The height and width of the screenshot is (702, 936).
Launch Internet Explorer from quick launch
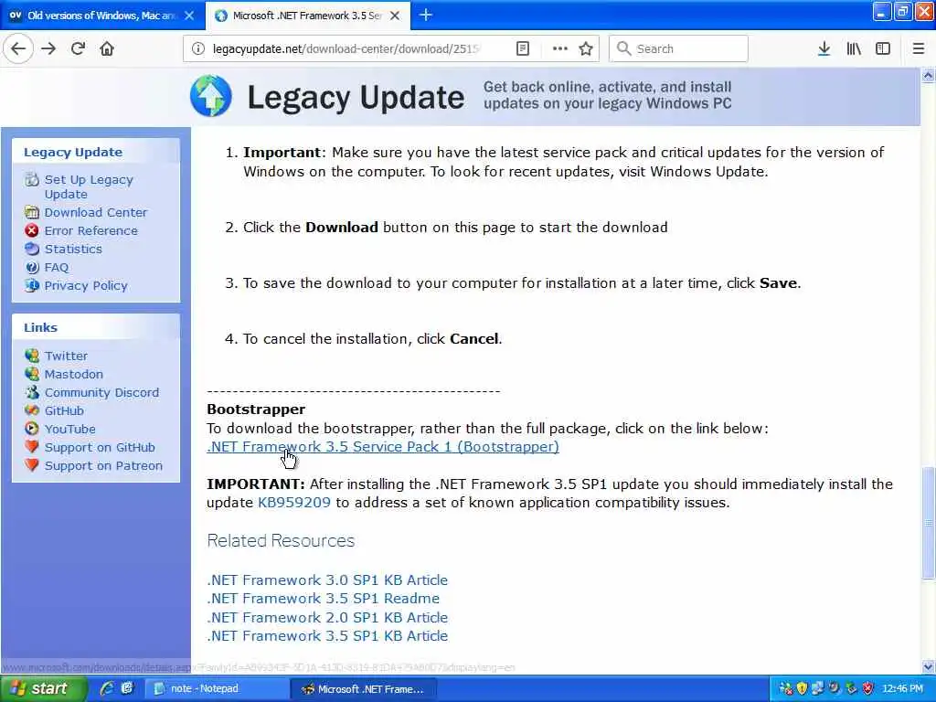107,688
